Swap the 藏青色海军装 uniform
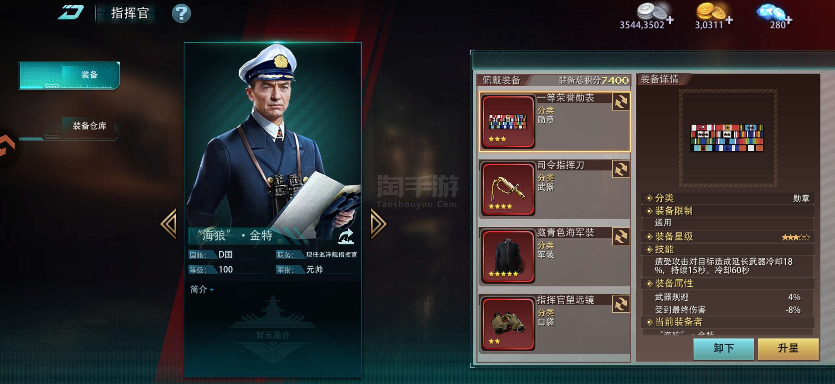 point(621,236)
